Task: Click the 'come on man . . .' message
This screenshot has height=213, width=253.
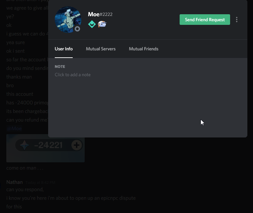Action: 25,168
